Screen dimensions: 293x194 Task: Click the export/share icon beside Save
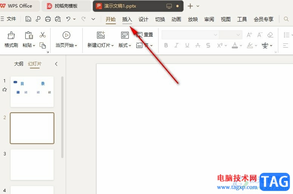click(38, 19)
